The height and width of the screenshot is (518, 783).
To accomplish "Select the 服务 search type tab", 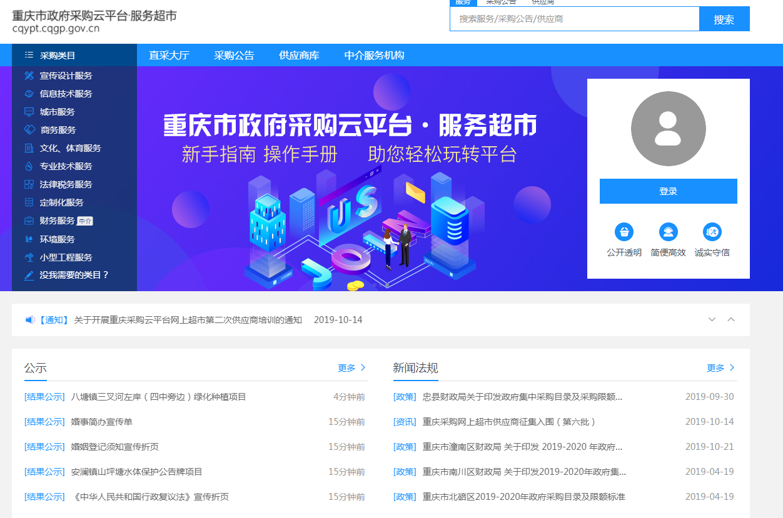I will tap(463, 2).
